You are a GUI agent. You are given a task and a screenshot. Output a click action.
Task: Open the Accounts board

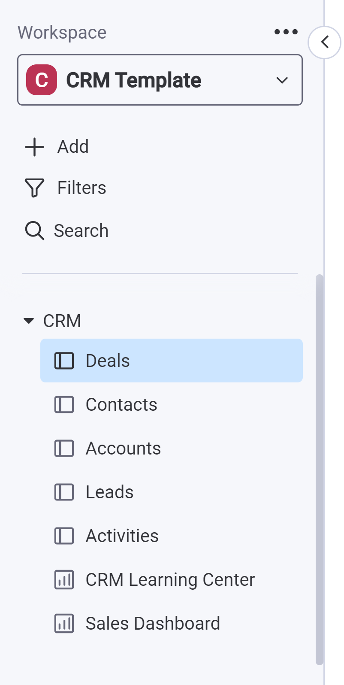pos(123,448)
